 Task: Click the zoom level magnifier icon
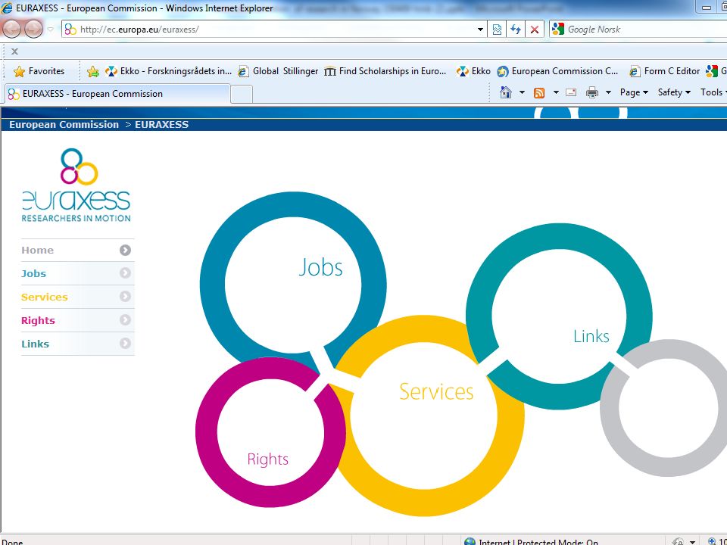pyautogui.click(x=712, y=542)
